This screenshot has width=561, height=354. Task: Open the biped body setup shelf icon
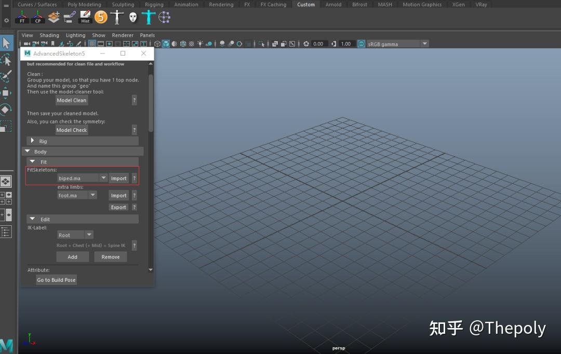(x=117, y=17)
